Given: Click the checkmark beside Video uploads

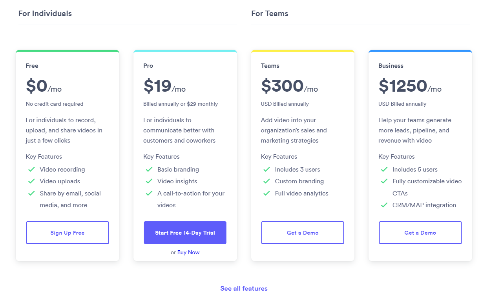Looking at the screenshot, I should tap(31, 181).
